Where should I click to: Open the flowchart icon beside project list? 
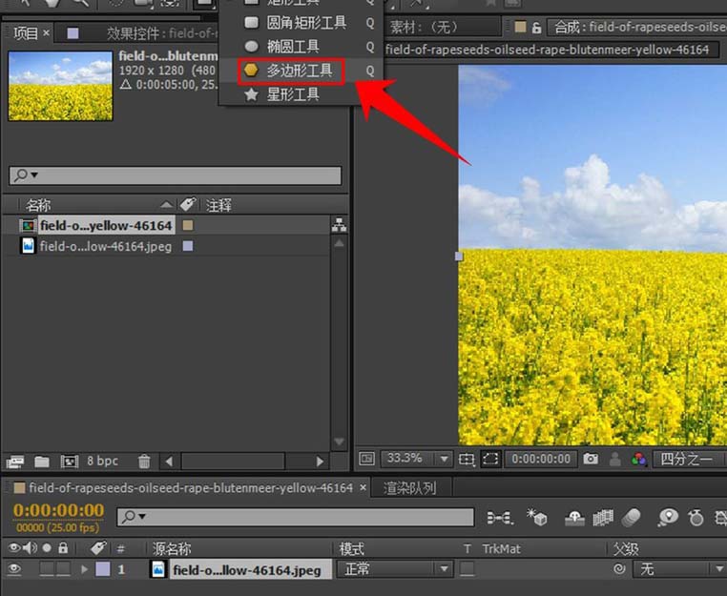click(339, 226)
